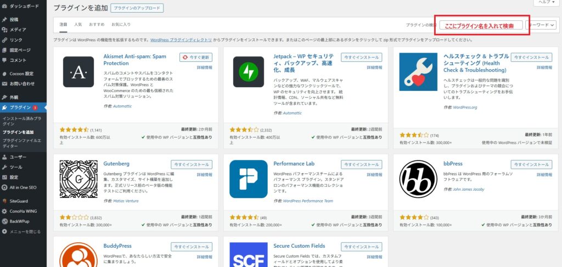
Task: Click the Secure Custom Fields SCF logo
Action: [x=249, y=255]
